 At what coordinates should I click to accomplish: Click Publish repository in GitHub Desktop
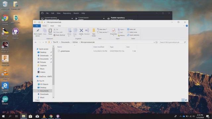click(122, 19)
